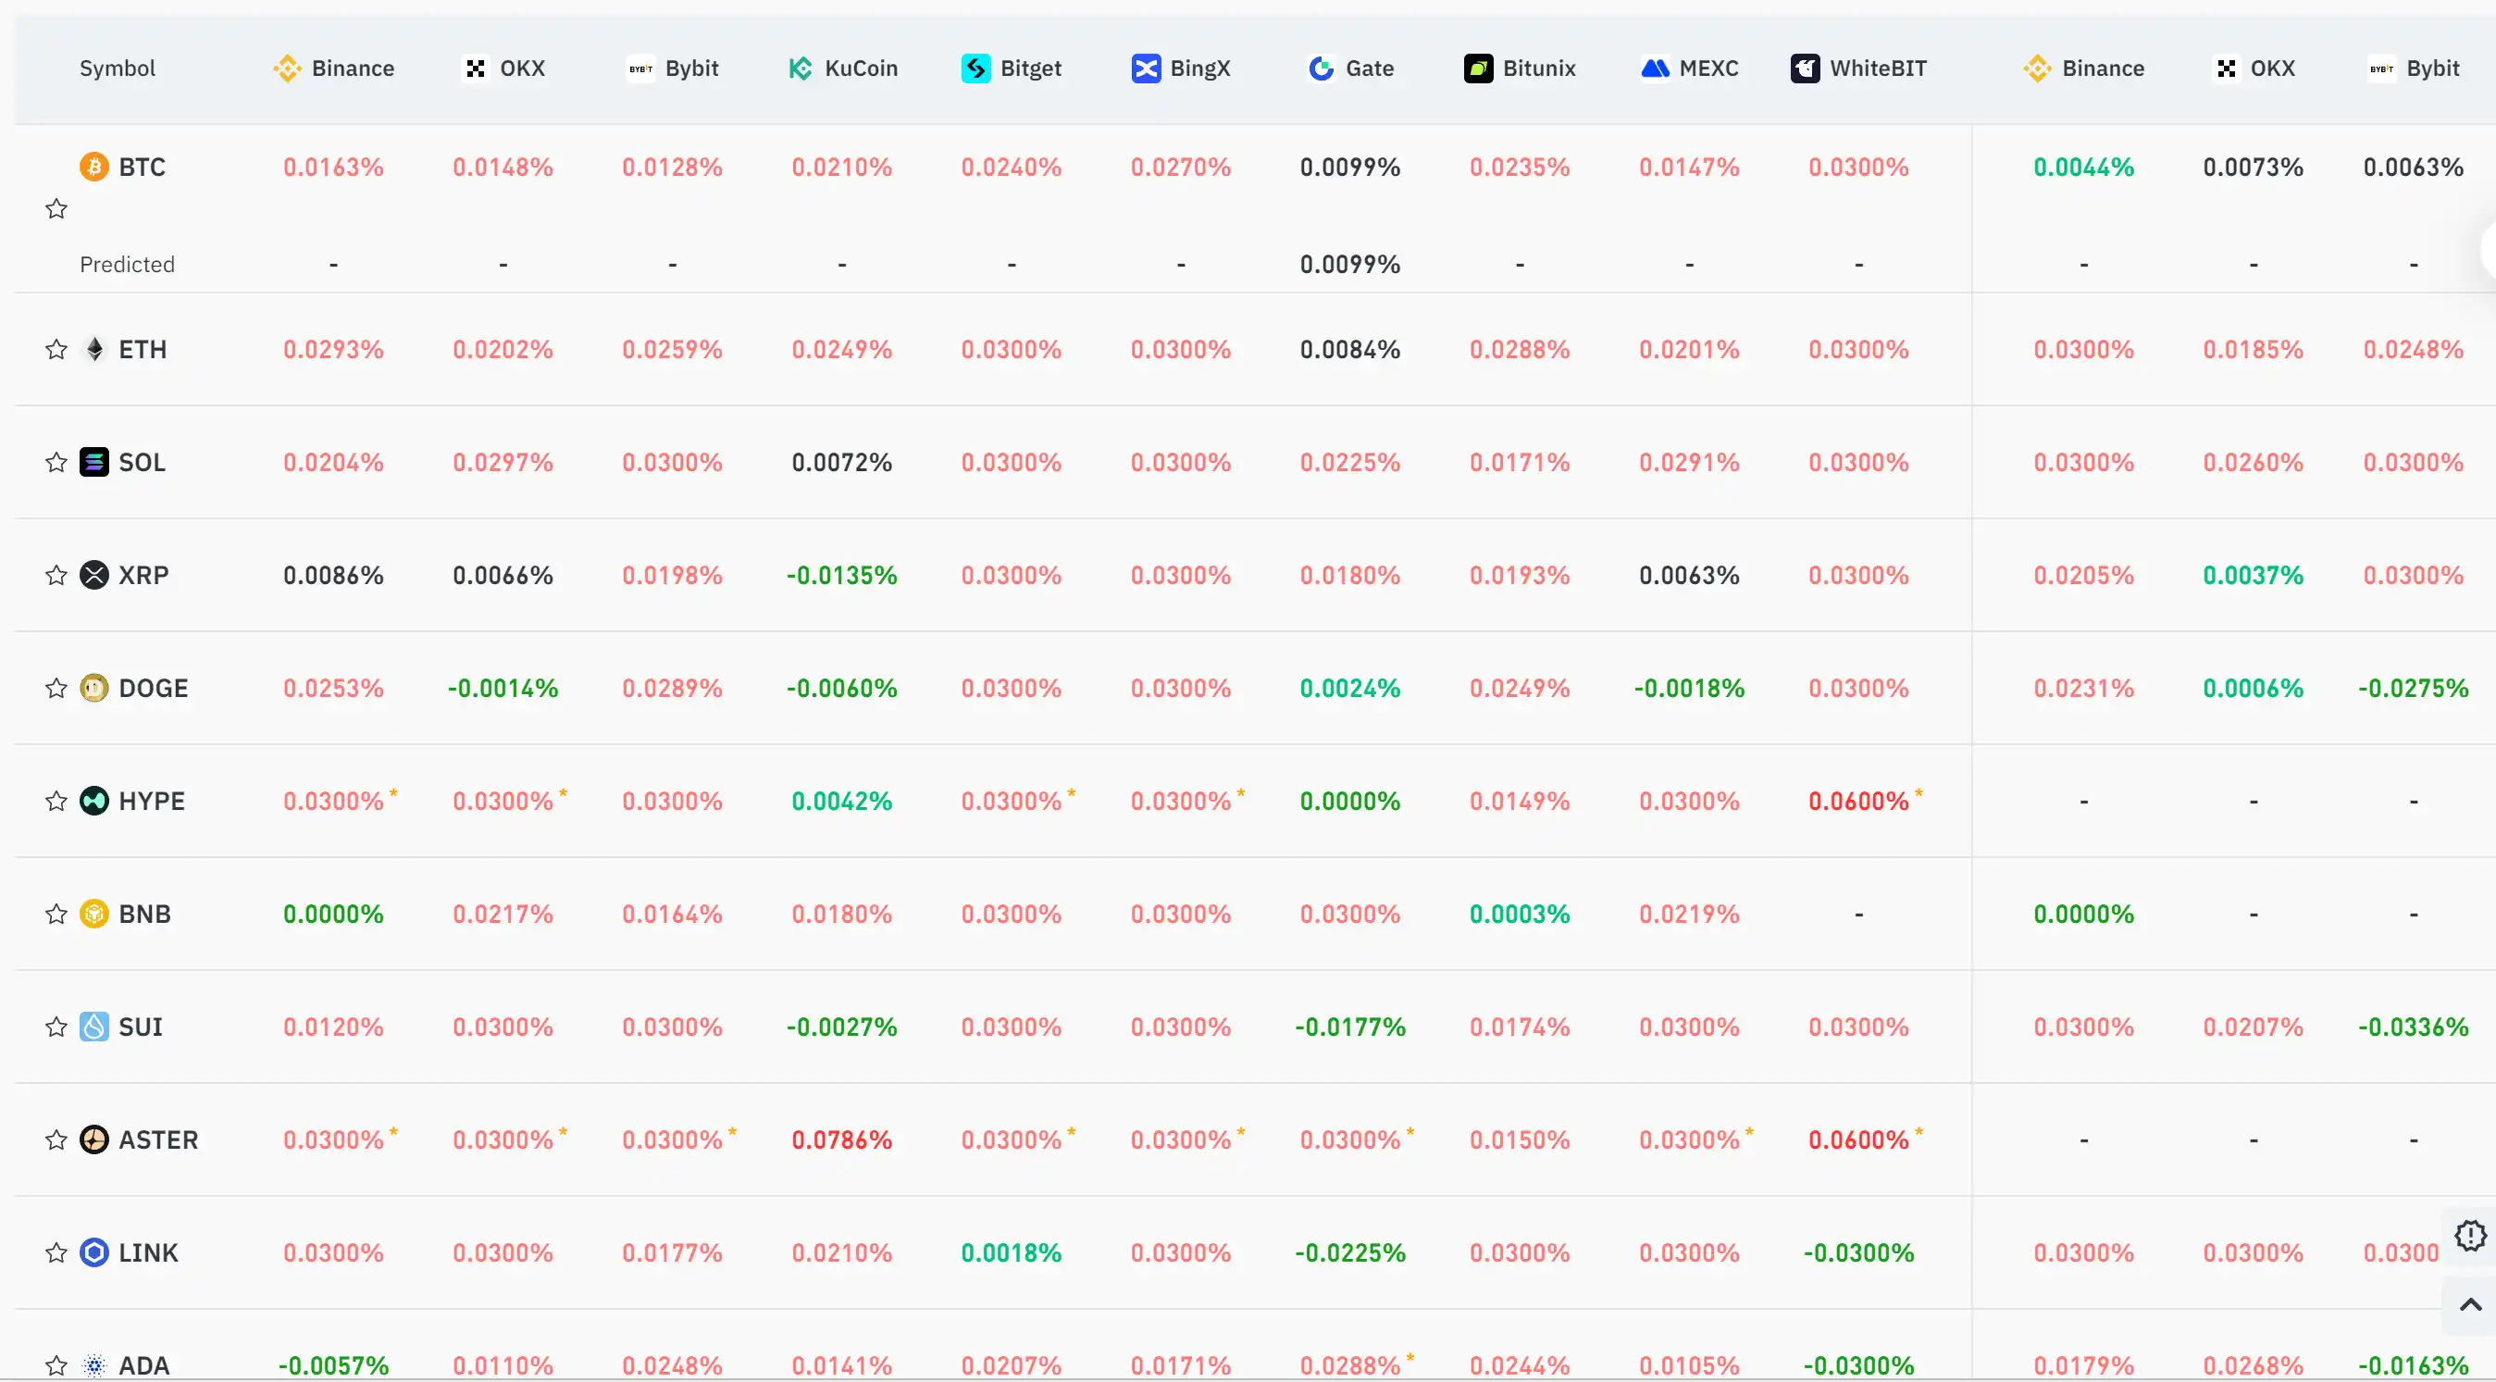2496x1382 pixels.
Task: Toggle the favorite star for ETH
Action: [x=56, y=350]
